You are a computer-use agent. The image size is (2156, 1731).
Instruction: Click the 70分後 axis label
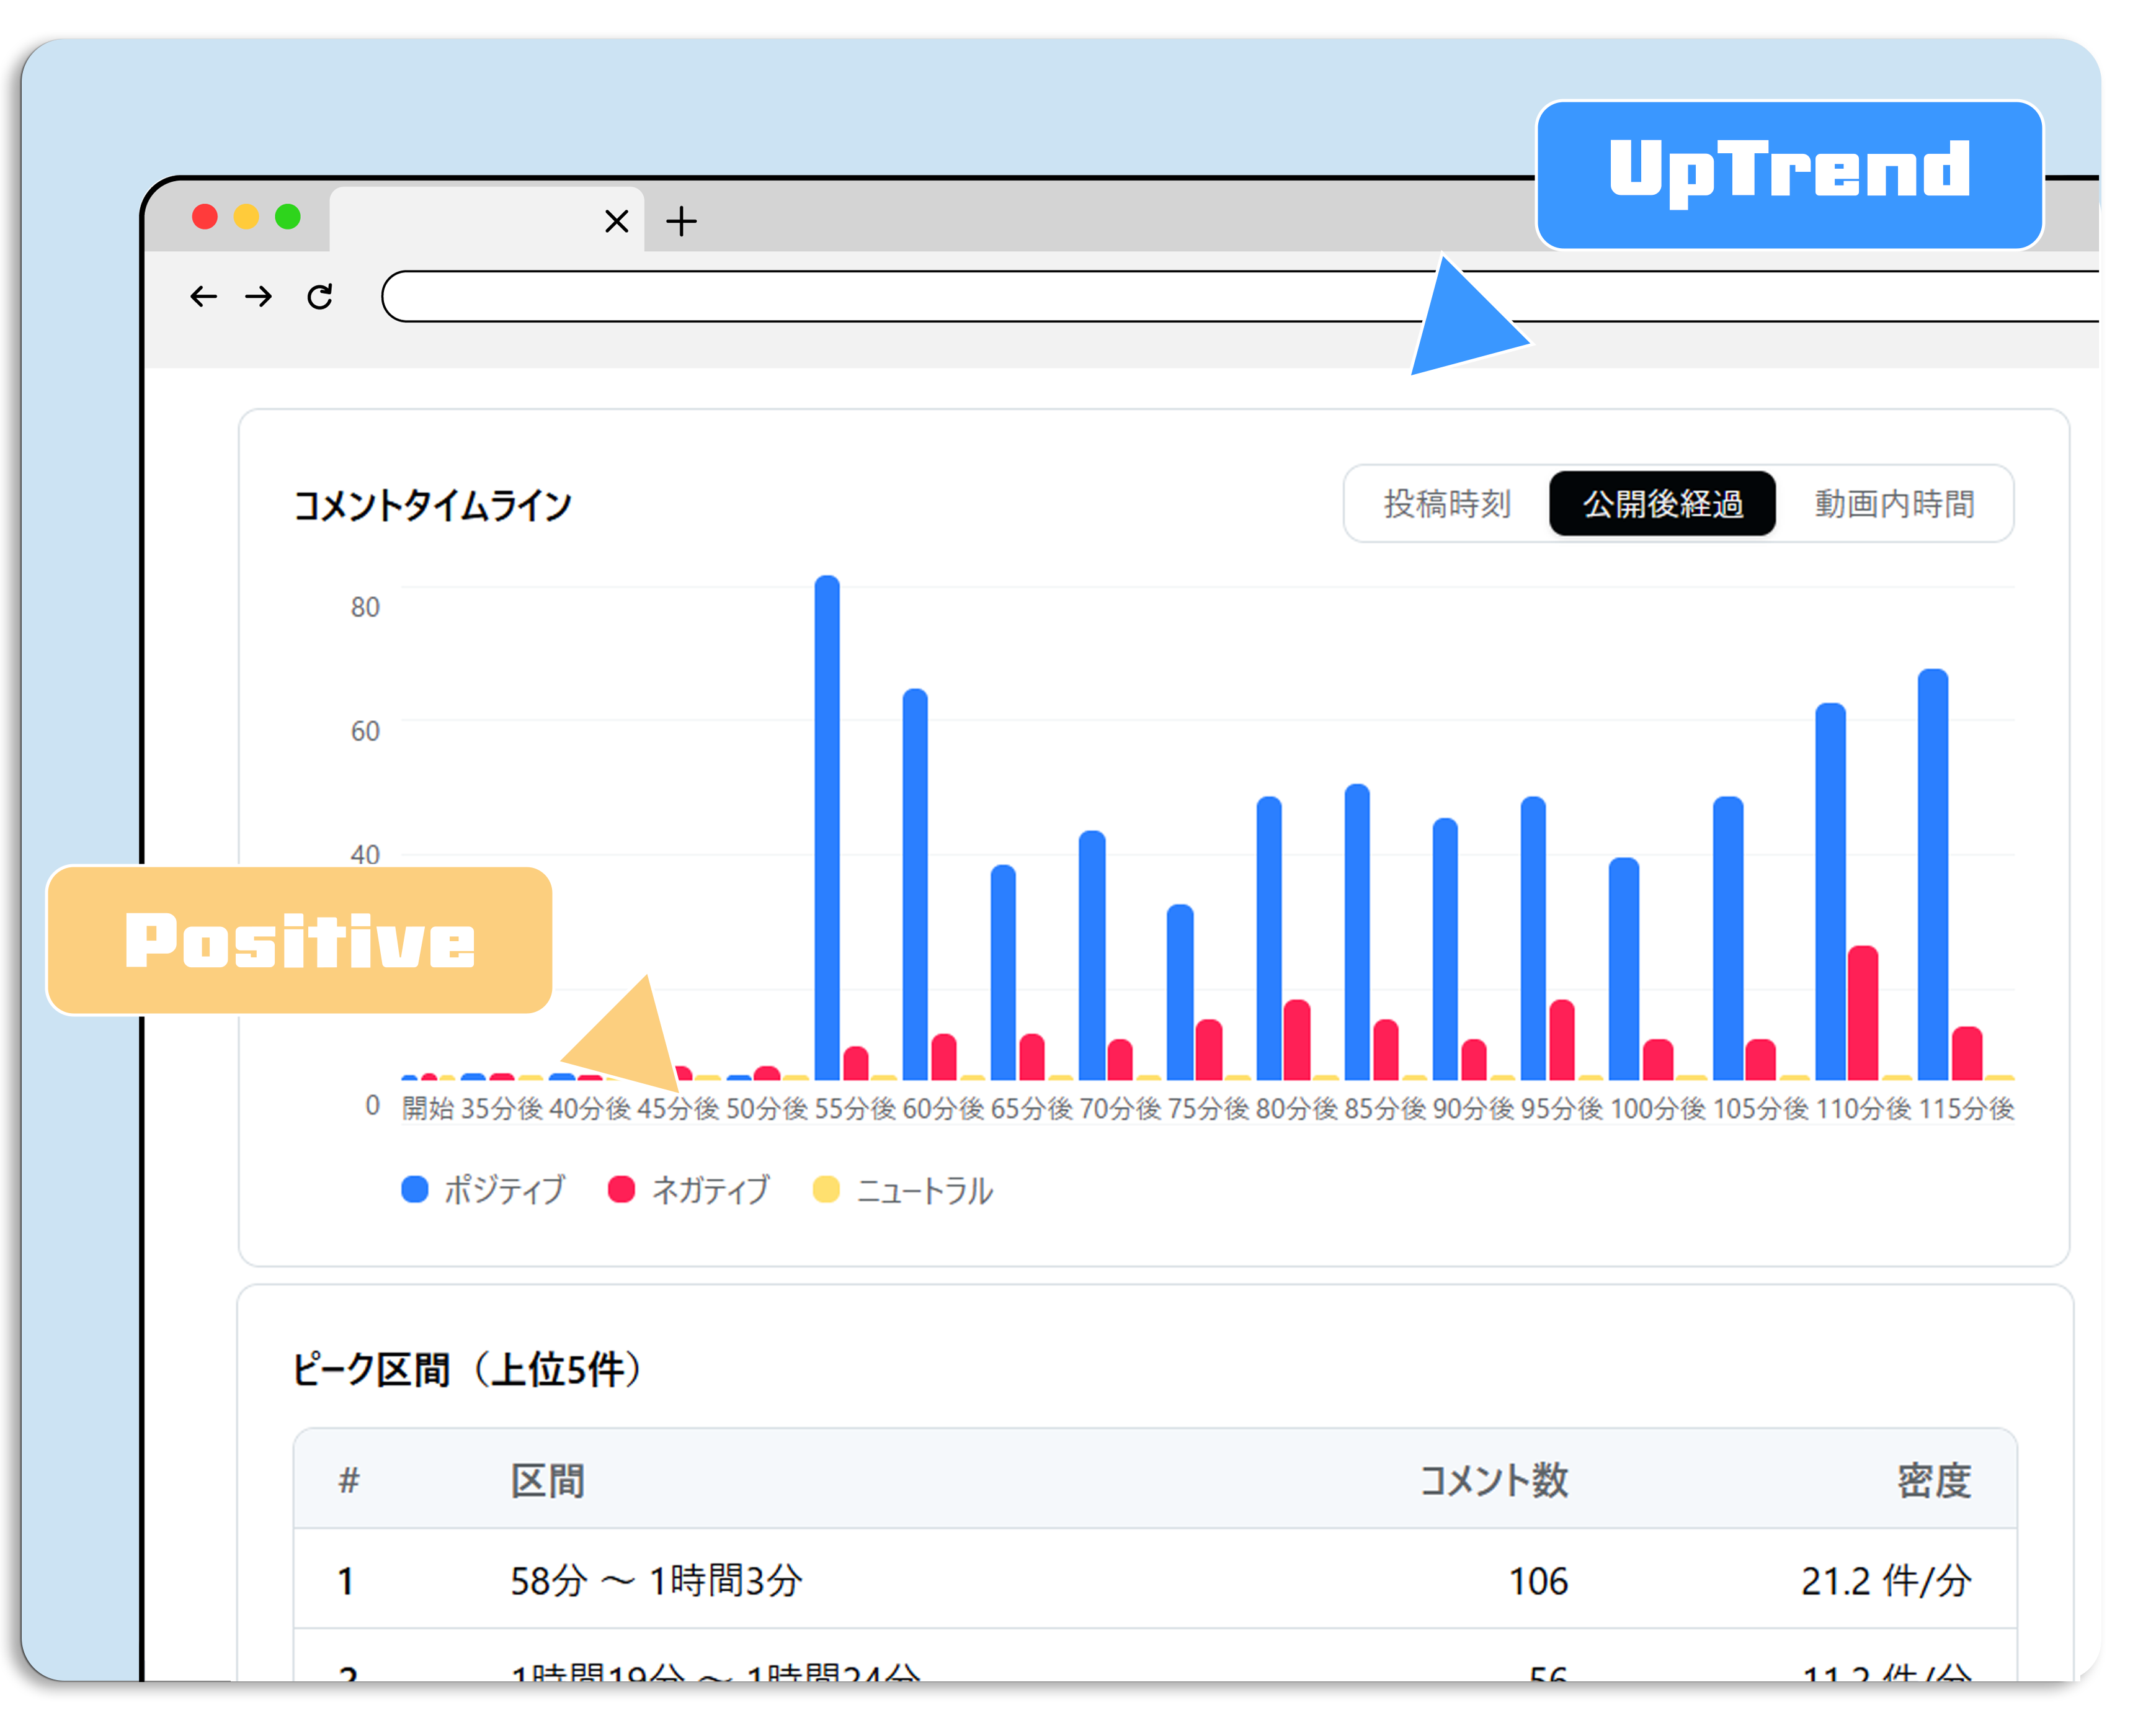1120,1108
